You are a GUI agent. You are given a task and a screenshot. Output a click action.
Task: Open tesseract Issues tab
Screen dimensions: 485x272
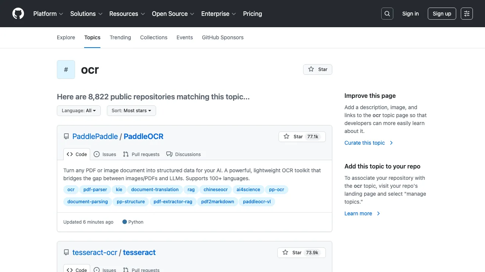coord(105,269)
